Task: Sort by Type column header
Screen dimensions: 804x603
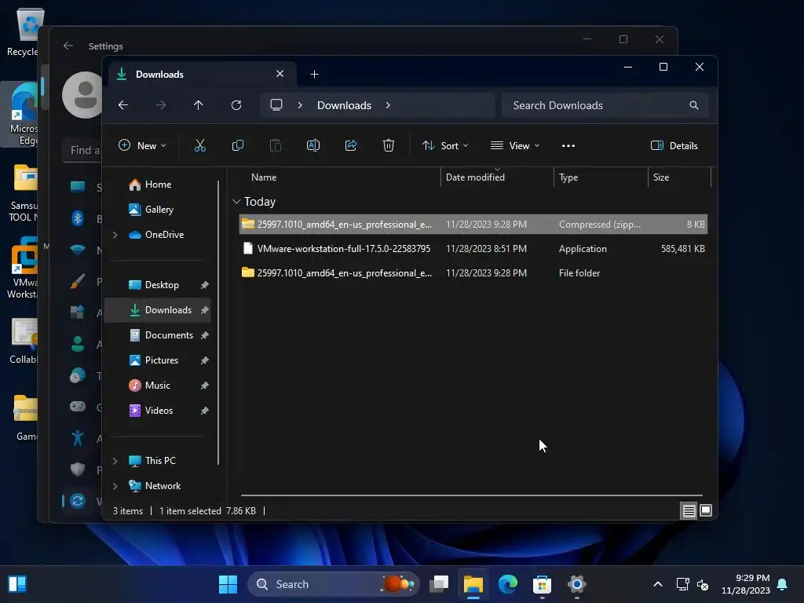Action: pyautogui.click(x=601, y=177)
